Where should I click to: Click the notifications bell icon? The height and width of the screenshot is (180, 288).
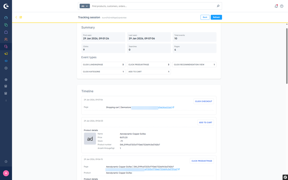click(x=276, y=6)
